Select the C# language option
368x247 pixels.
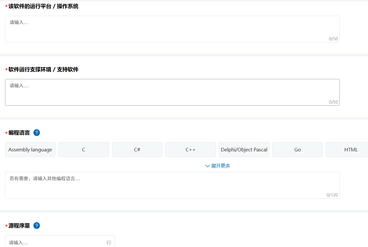click(x=137, y=150)
